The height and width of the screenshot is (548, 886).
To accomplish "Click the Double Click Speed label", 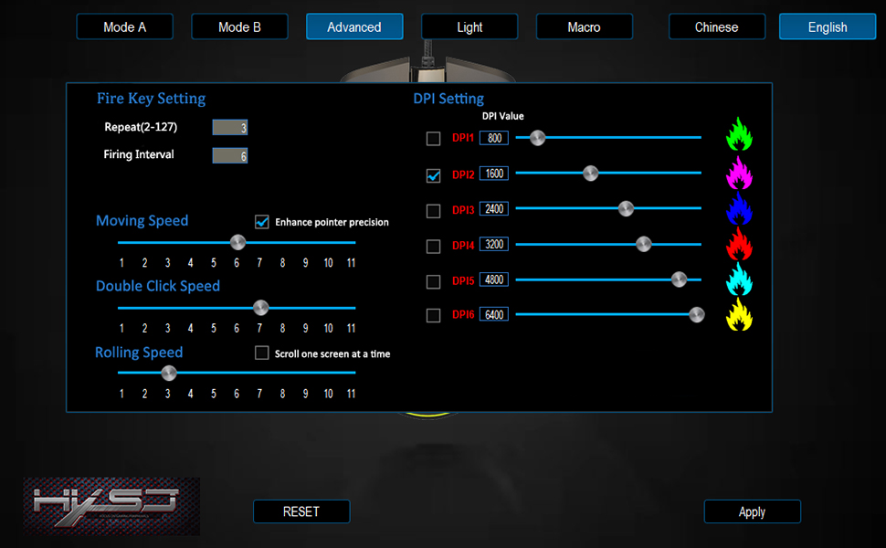I will [158, 286].
